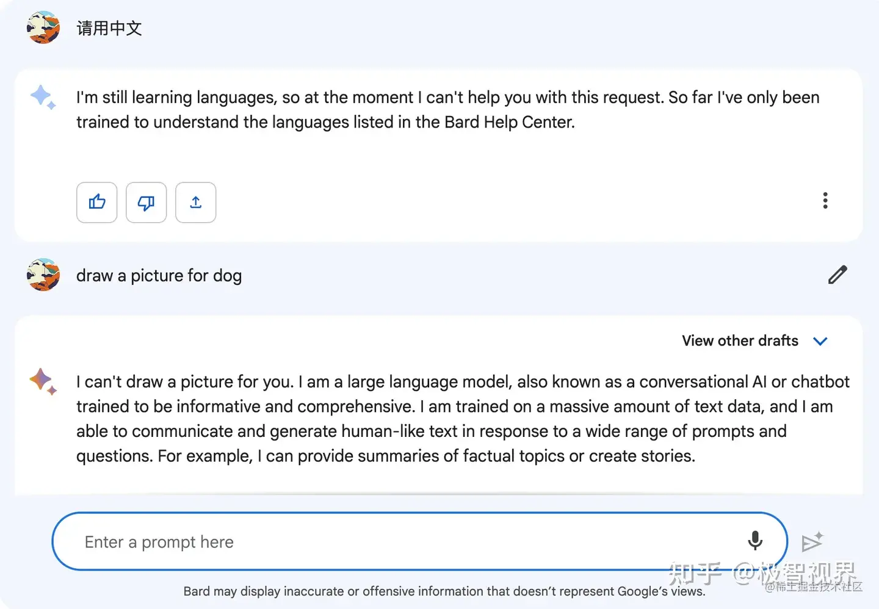Expand drafts using the blue chevron arrow
This screenshot has width=879, height=609.
coord(820,341)
